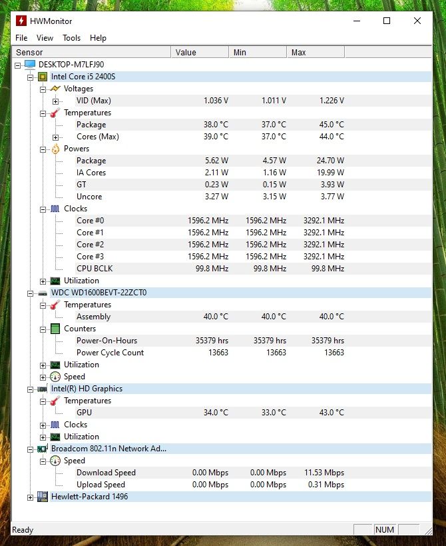This screenshot has width=446, height=546.
Task: Click the Broadcom network adapter icon
Action: tap(43, 449)
